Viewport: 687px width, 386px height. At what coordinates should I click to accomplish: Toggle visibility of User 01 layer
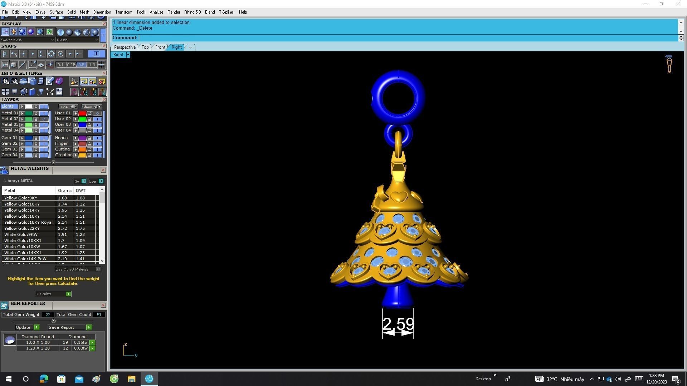[97, 113]
